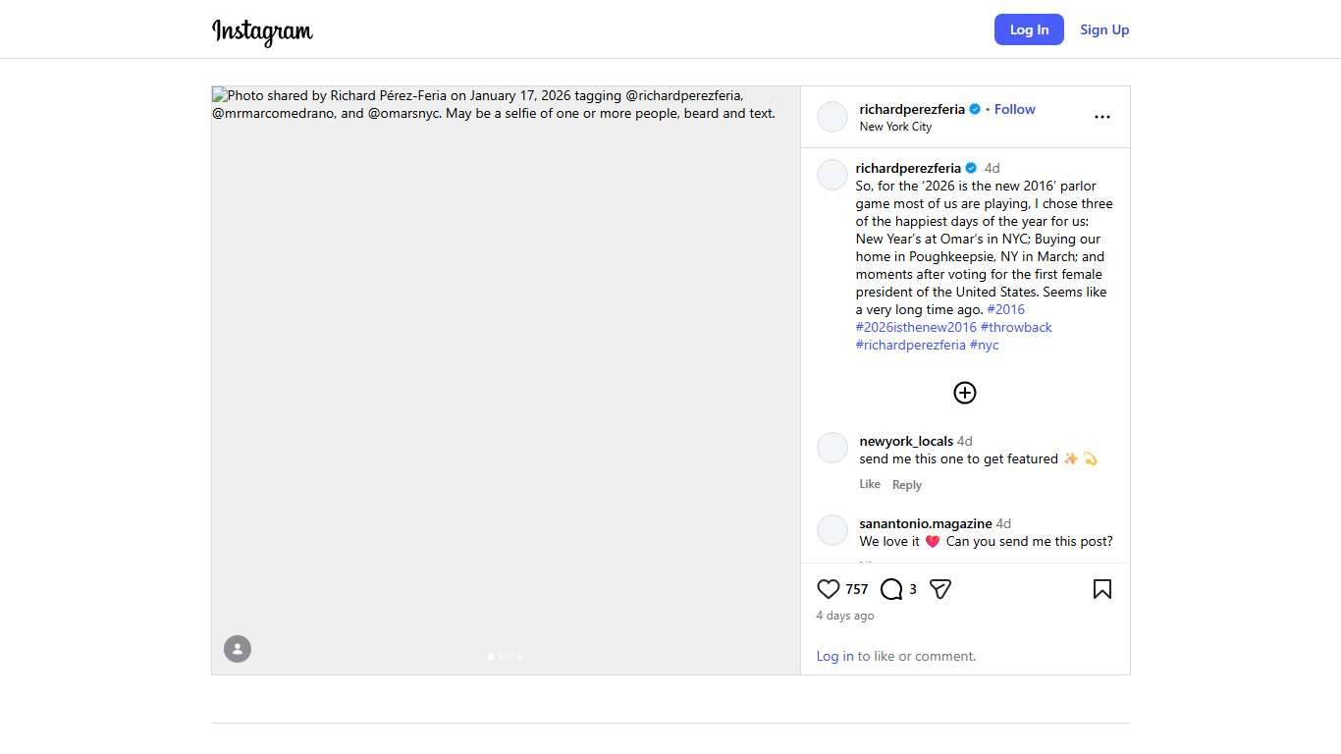Click the heart like icon

pos(829,589)
